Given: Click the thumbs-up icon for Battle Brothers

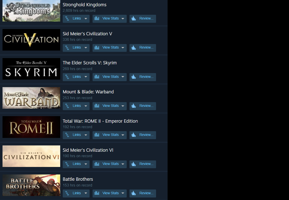Looking at the screenshot, I should coord(134,193).
